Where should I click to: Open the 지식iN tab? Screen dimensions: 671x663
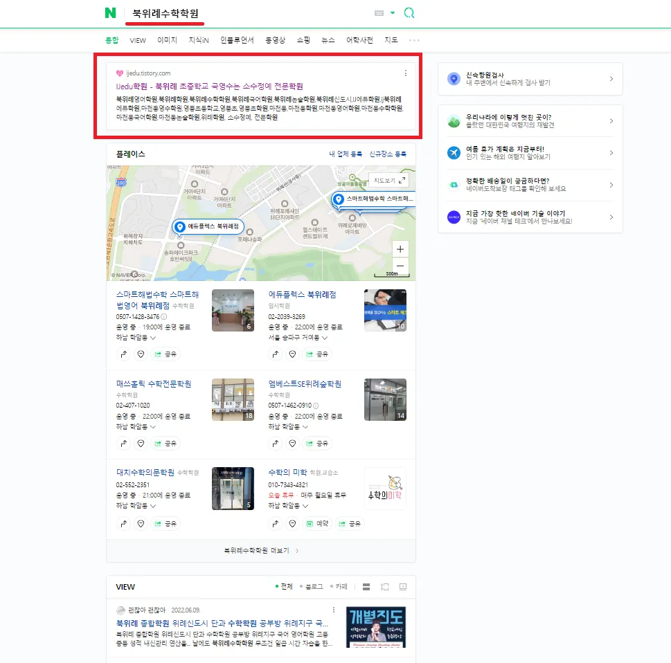click(199, 40)
